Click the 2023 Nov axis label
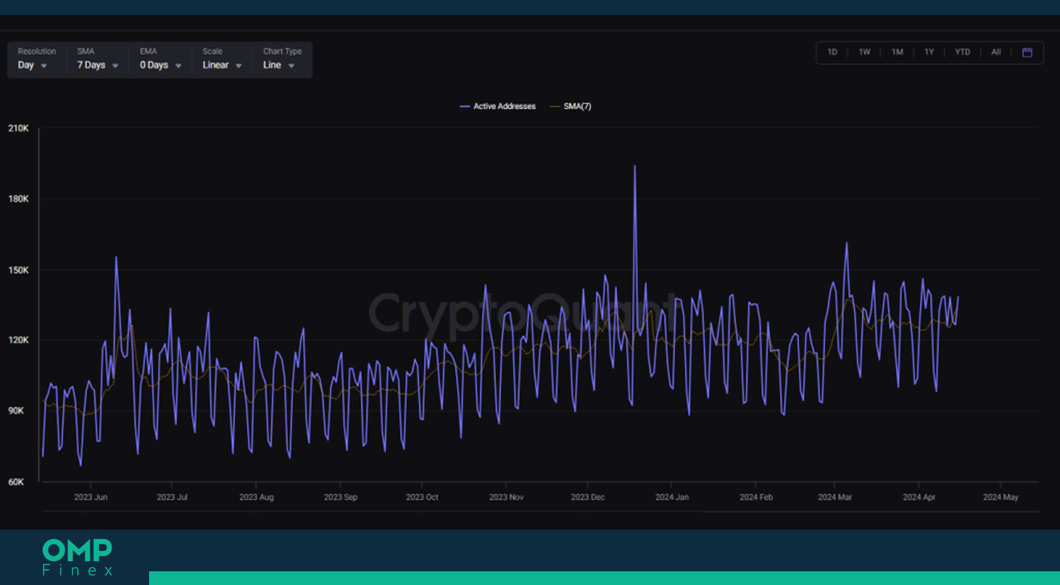1060x585 pixels. click(506, 498)
